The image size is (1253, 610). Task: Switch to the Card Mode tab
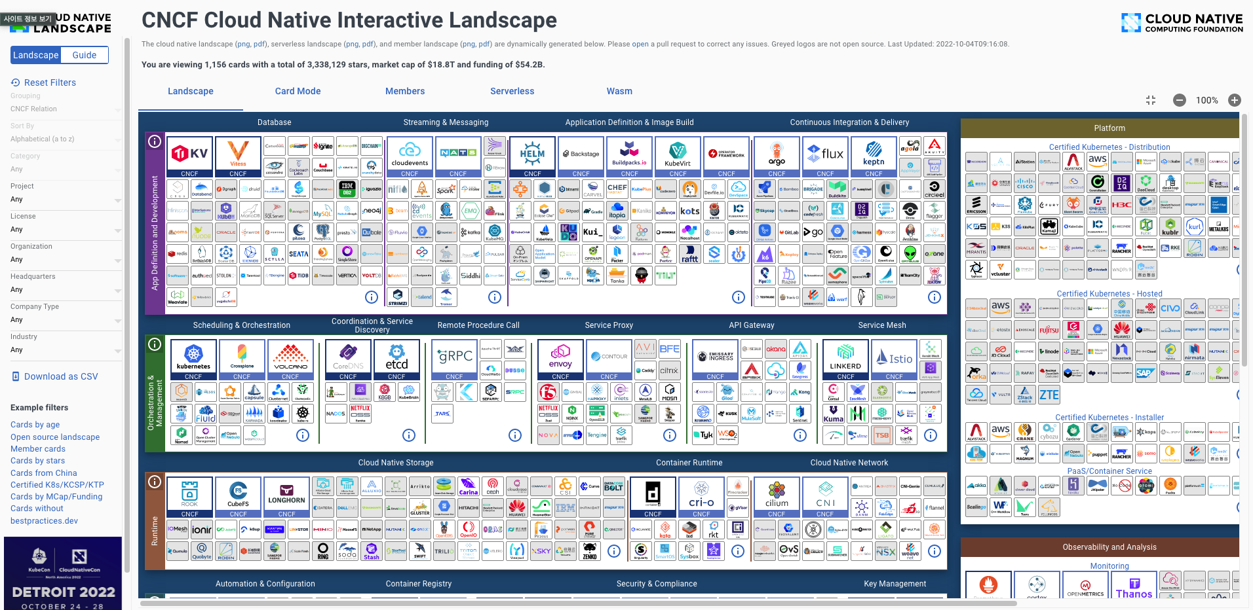click(x=298, y=92)
